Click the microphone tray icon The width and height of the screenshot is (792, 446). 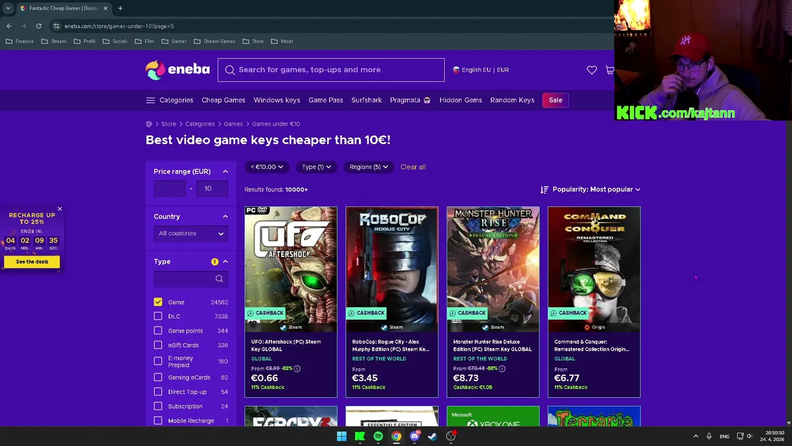point(709,436)
